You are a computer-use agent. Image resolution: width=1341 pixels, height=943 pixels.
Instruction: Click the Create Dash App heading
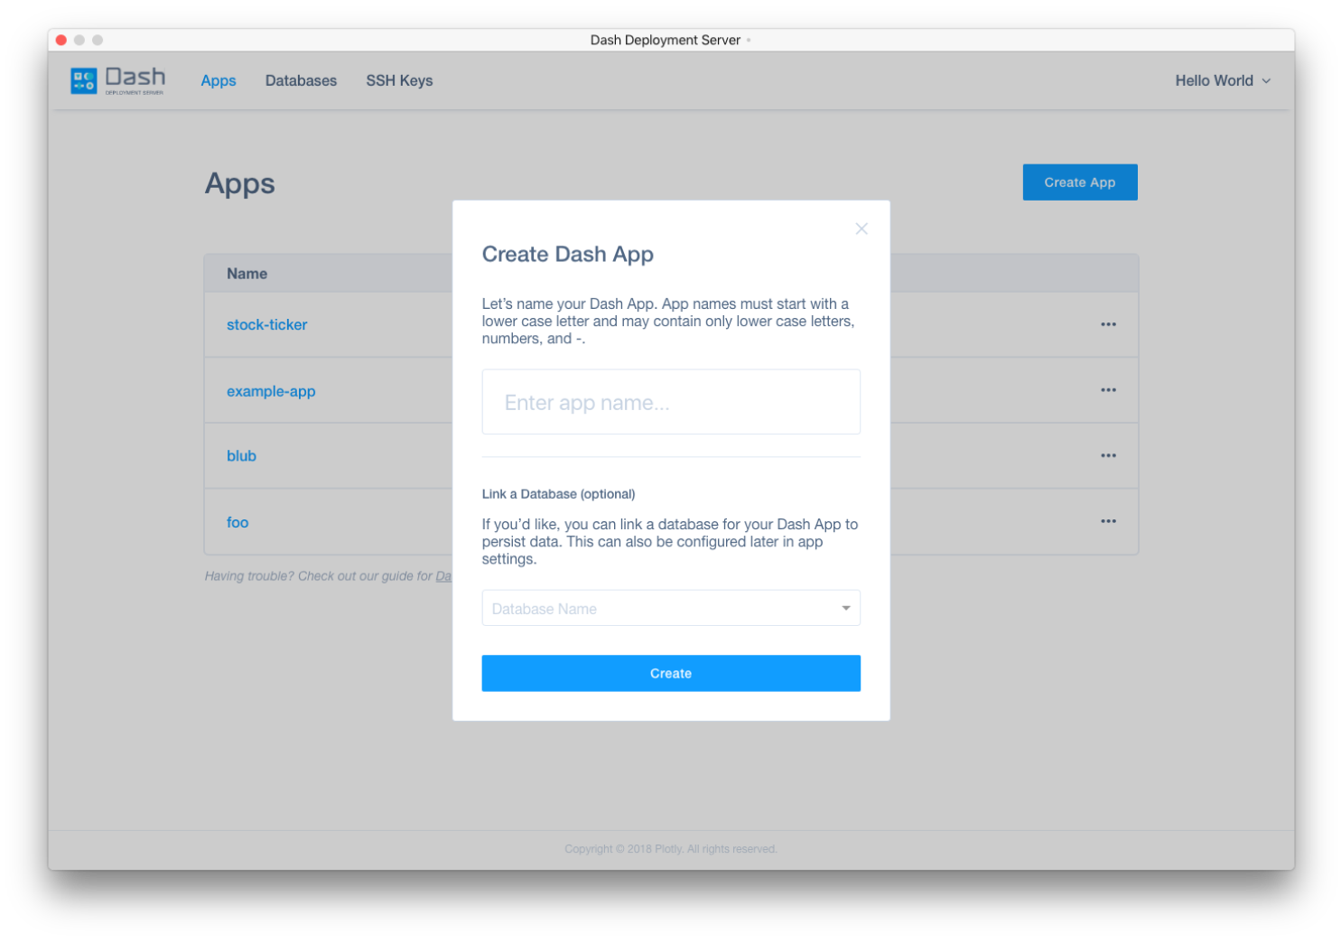567,254
